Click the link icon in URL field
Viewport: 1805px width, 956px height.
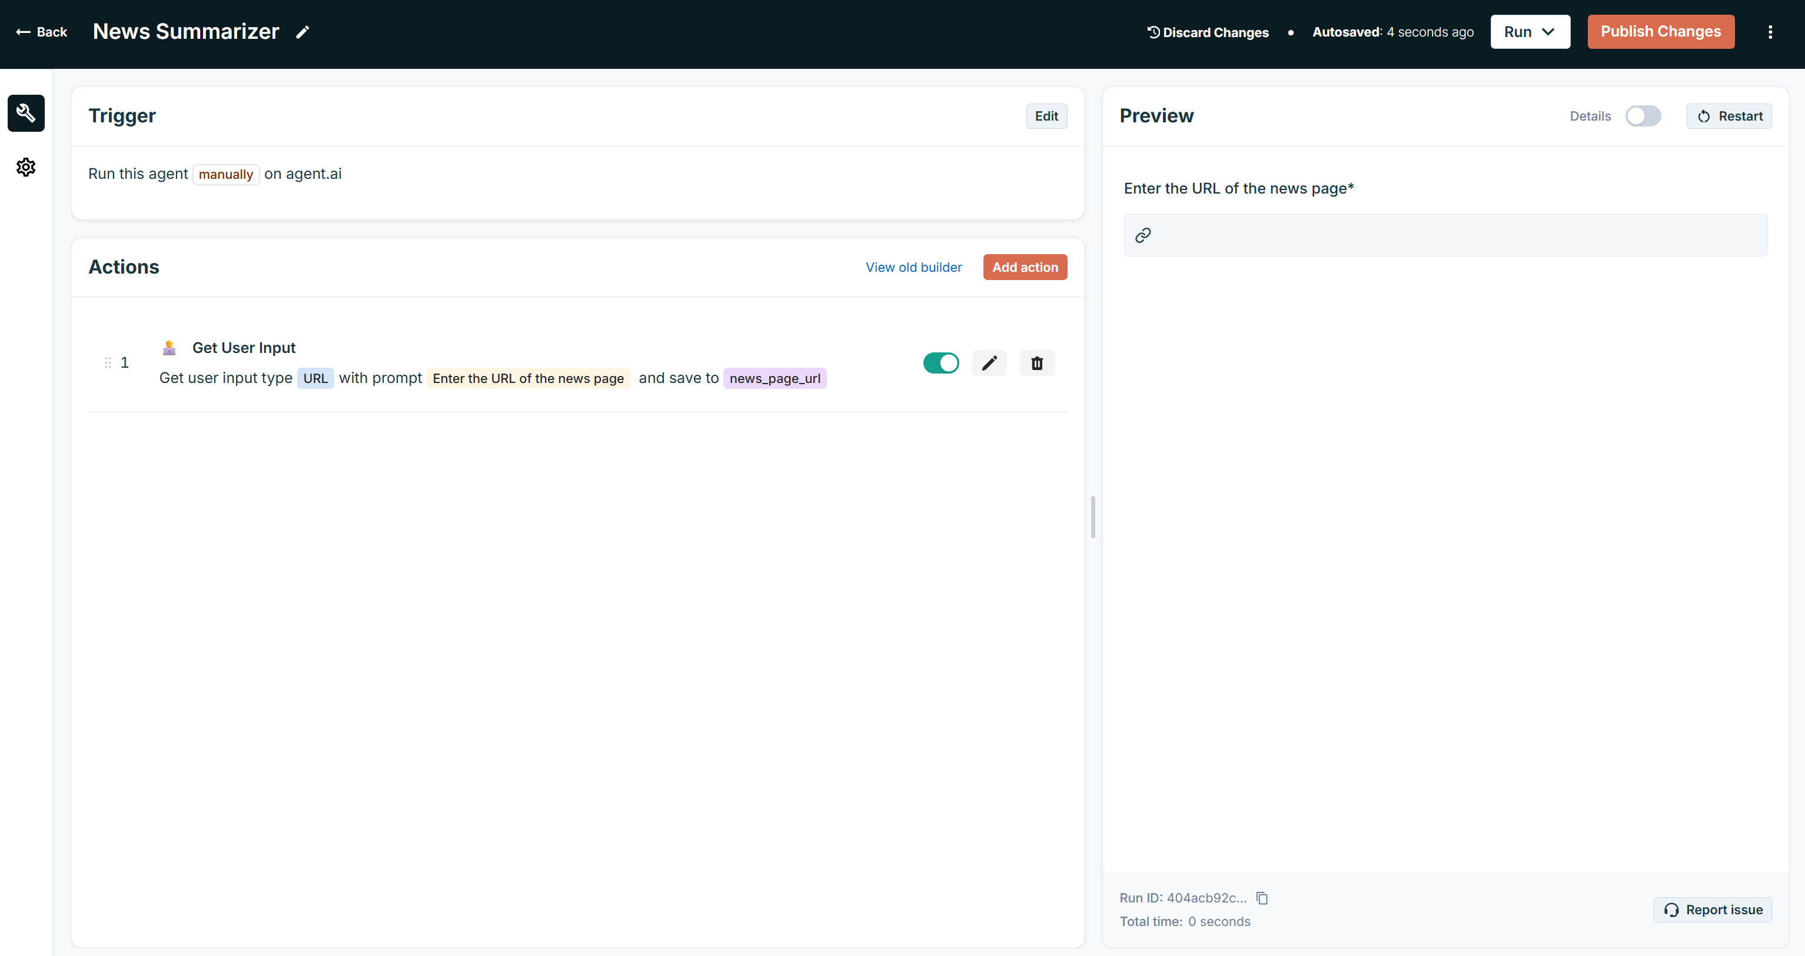pyautogui.click(x=1143, y=235)
